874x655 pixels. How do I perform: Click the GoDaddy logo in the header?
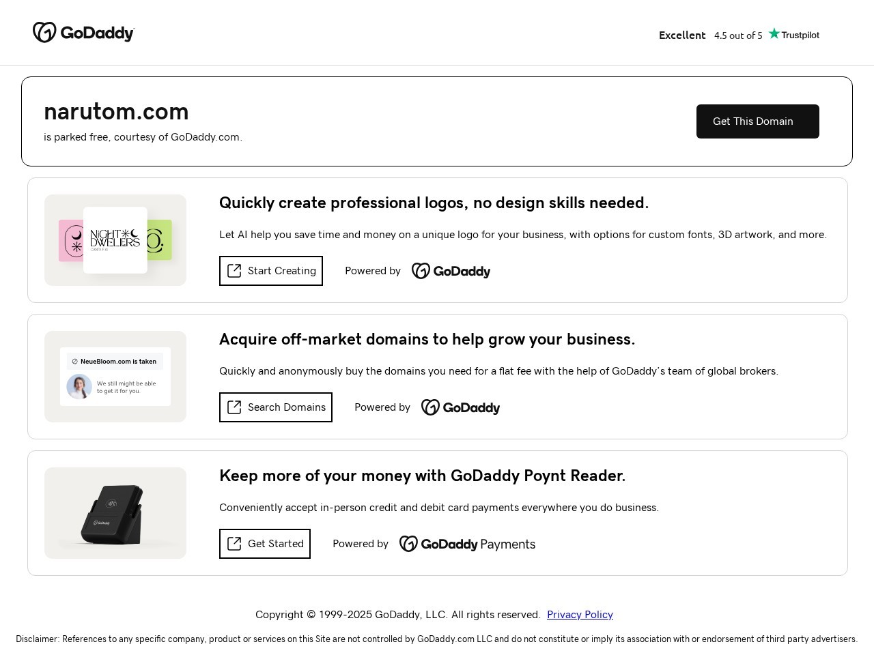pyautogui.click(x=84, y=33)
